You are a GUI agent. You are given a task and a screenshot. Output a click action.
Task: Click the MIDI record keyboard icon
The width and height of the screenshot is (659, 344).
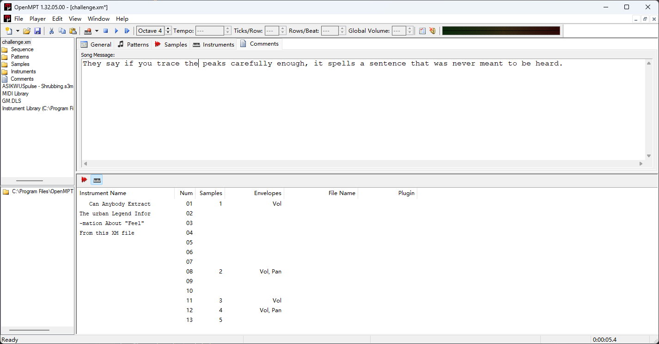tap(88, 31)
